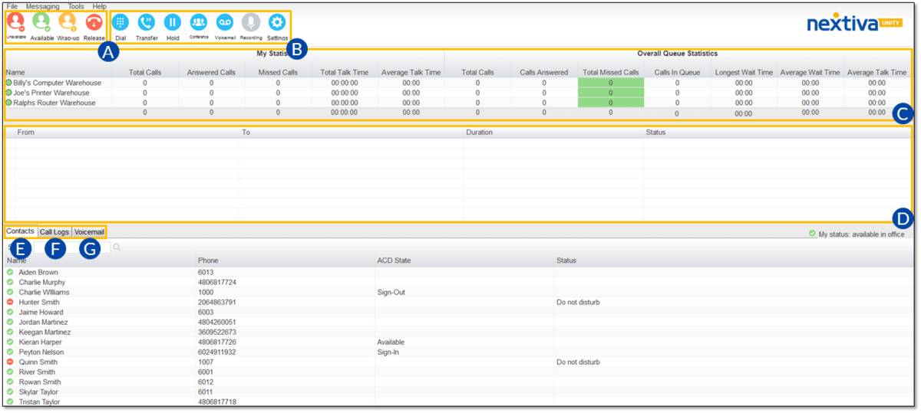Click phone number 4806817726
Viewport: 921px width, 413px height.
(217, 342)
